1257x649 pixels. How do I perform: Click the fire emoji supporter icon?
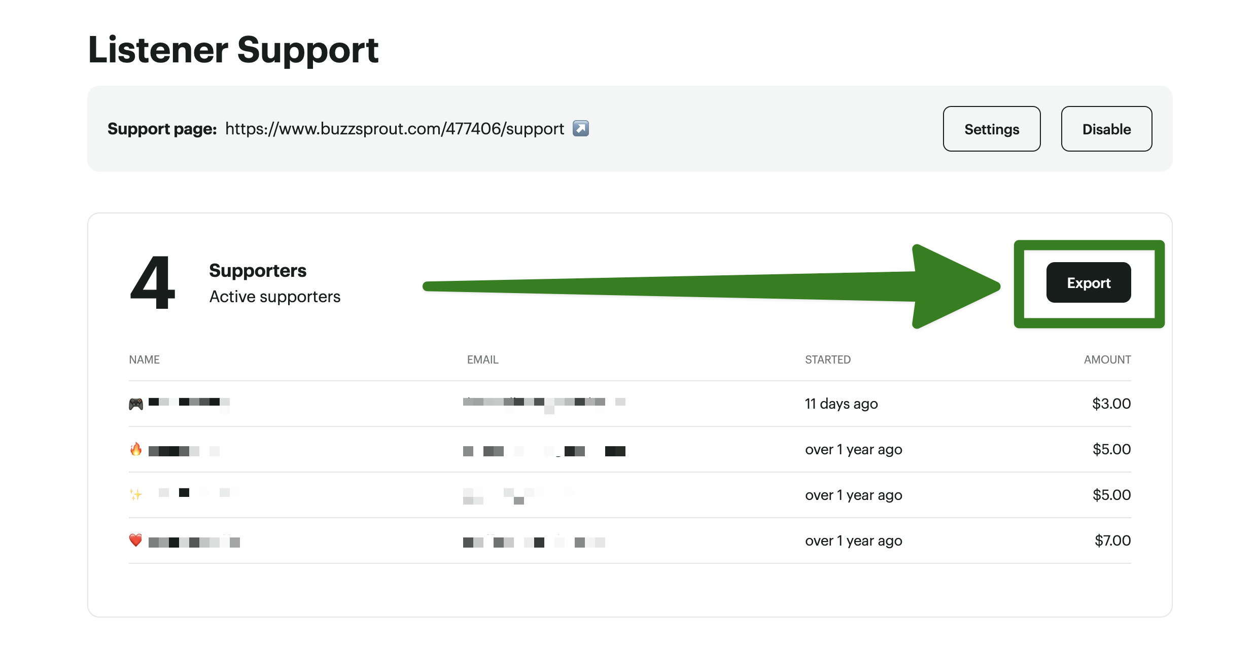(x=135, y=449)
